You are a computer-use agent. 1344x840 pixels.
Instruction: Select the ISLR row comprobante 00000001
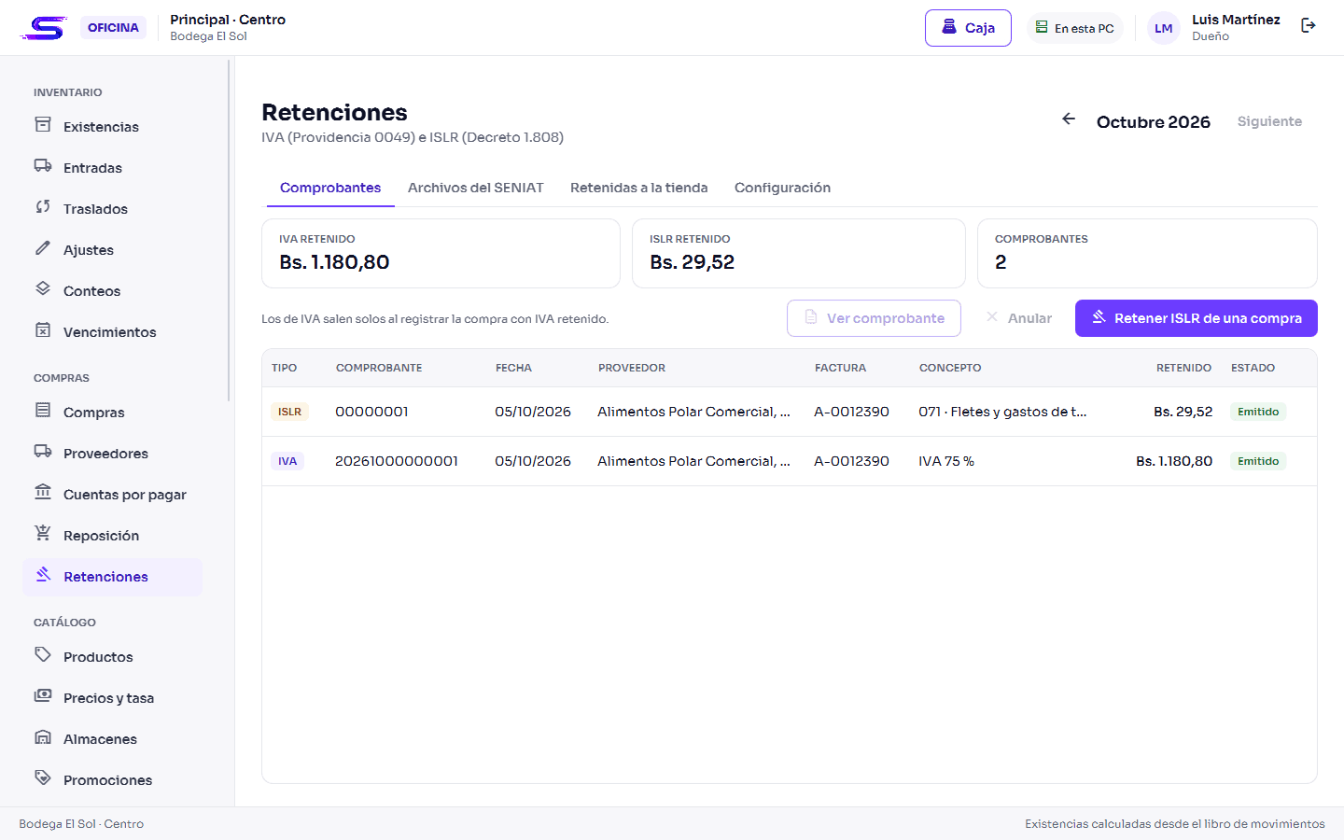point(790,412)
